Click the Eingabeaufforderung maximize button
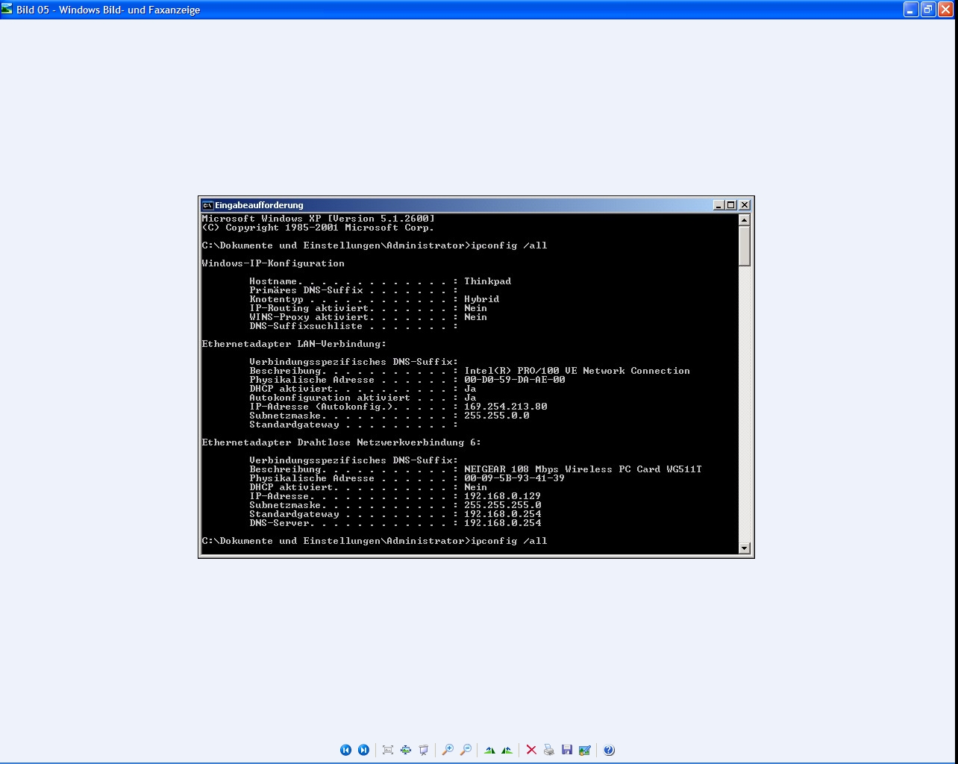 [730, 205]
